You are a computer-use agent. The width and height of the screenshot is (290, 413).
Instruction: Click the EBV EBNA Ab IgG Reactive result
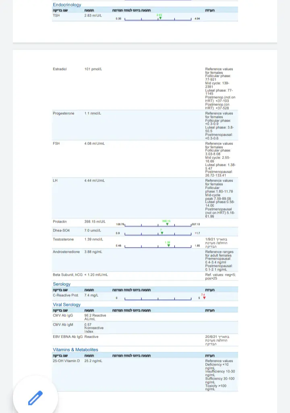click(x=91, y=337)
